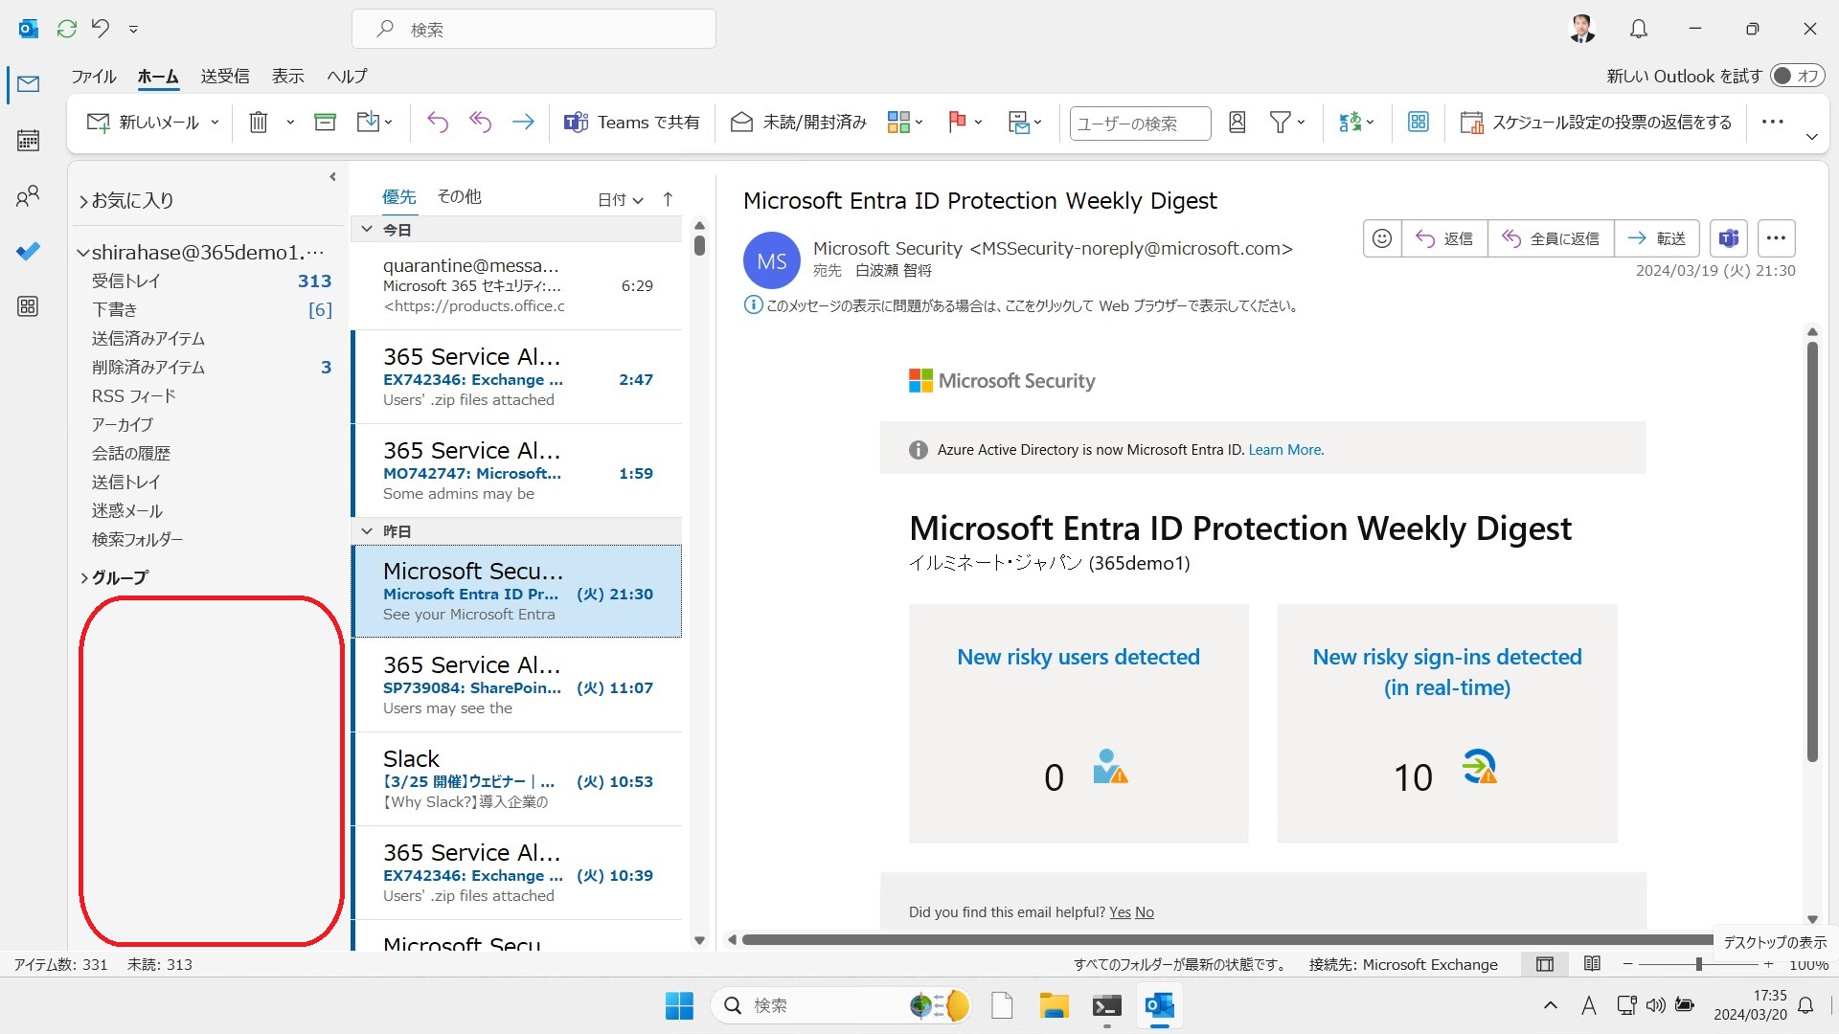Viewport: 1839px width, 1034px height.
Task: Archive the selected message
Action: coord(326,123)
